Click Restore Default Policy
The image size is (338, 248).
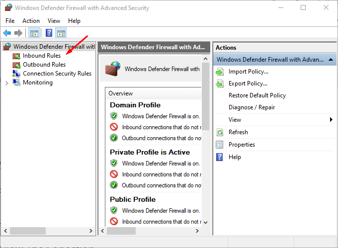point(257,95)
